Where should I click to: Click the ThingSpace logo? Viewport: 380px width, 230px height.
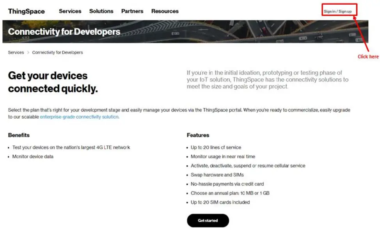[x=26, y=11]
